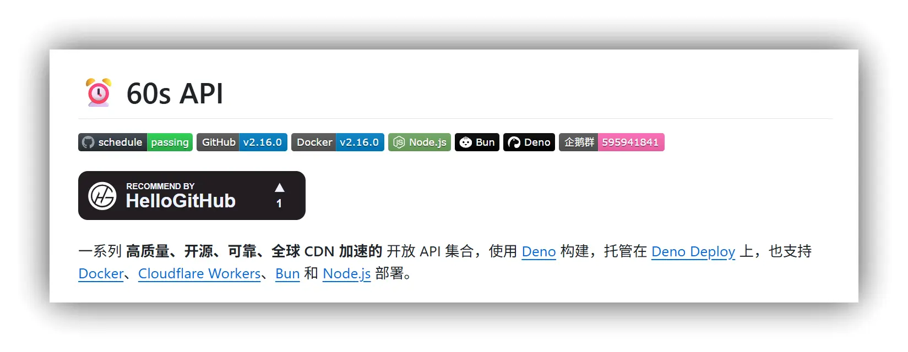Click the 60s API heading title
This screenshot has height=352, width=908.
point(175,94)
